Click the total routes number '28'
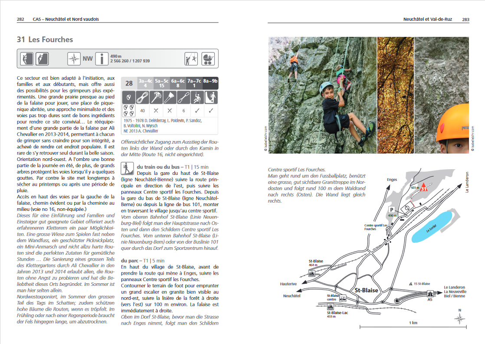 [129, 83]
